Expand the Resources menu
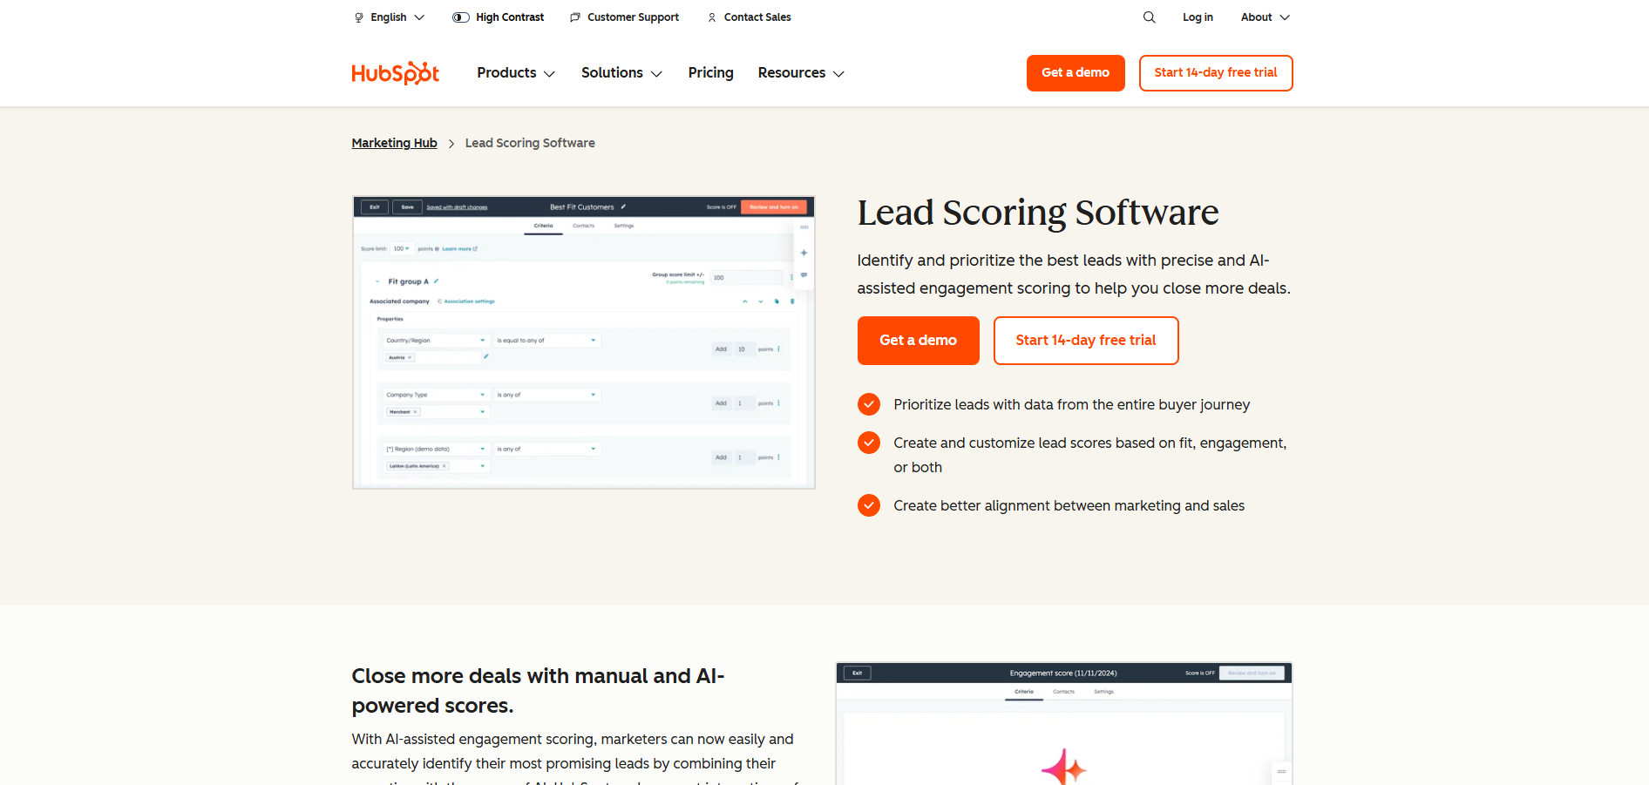The height and width of the screenshot is (785, 1649). click(801, 73)
